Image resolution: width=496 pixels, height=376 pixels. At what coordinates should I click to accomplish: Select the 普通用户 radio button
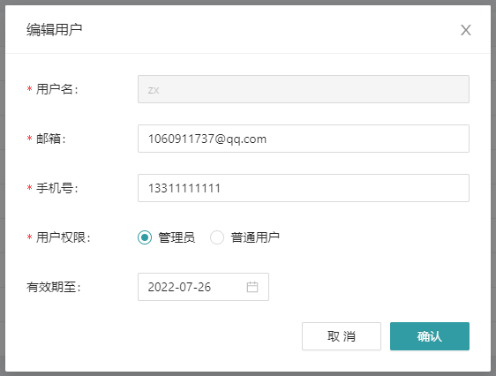pos(217,237)
